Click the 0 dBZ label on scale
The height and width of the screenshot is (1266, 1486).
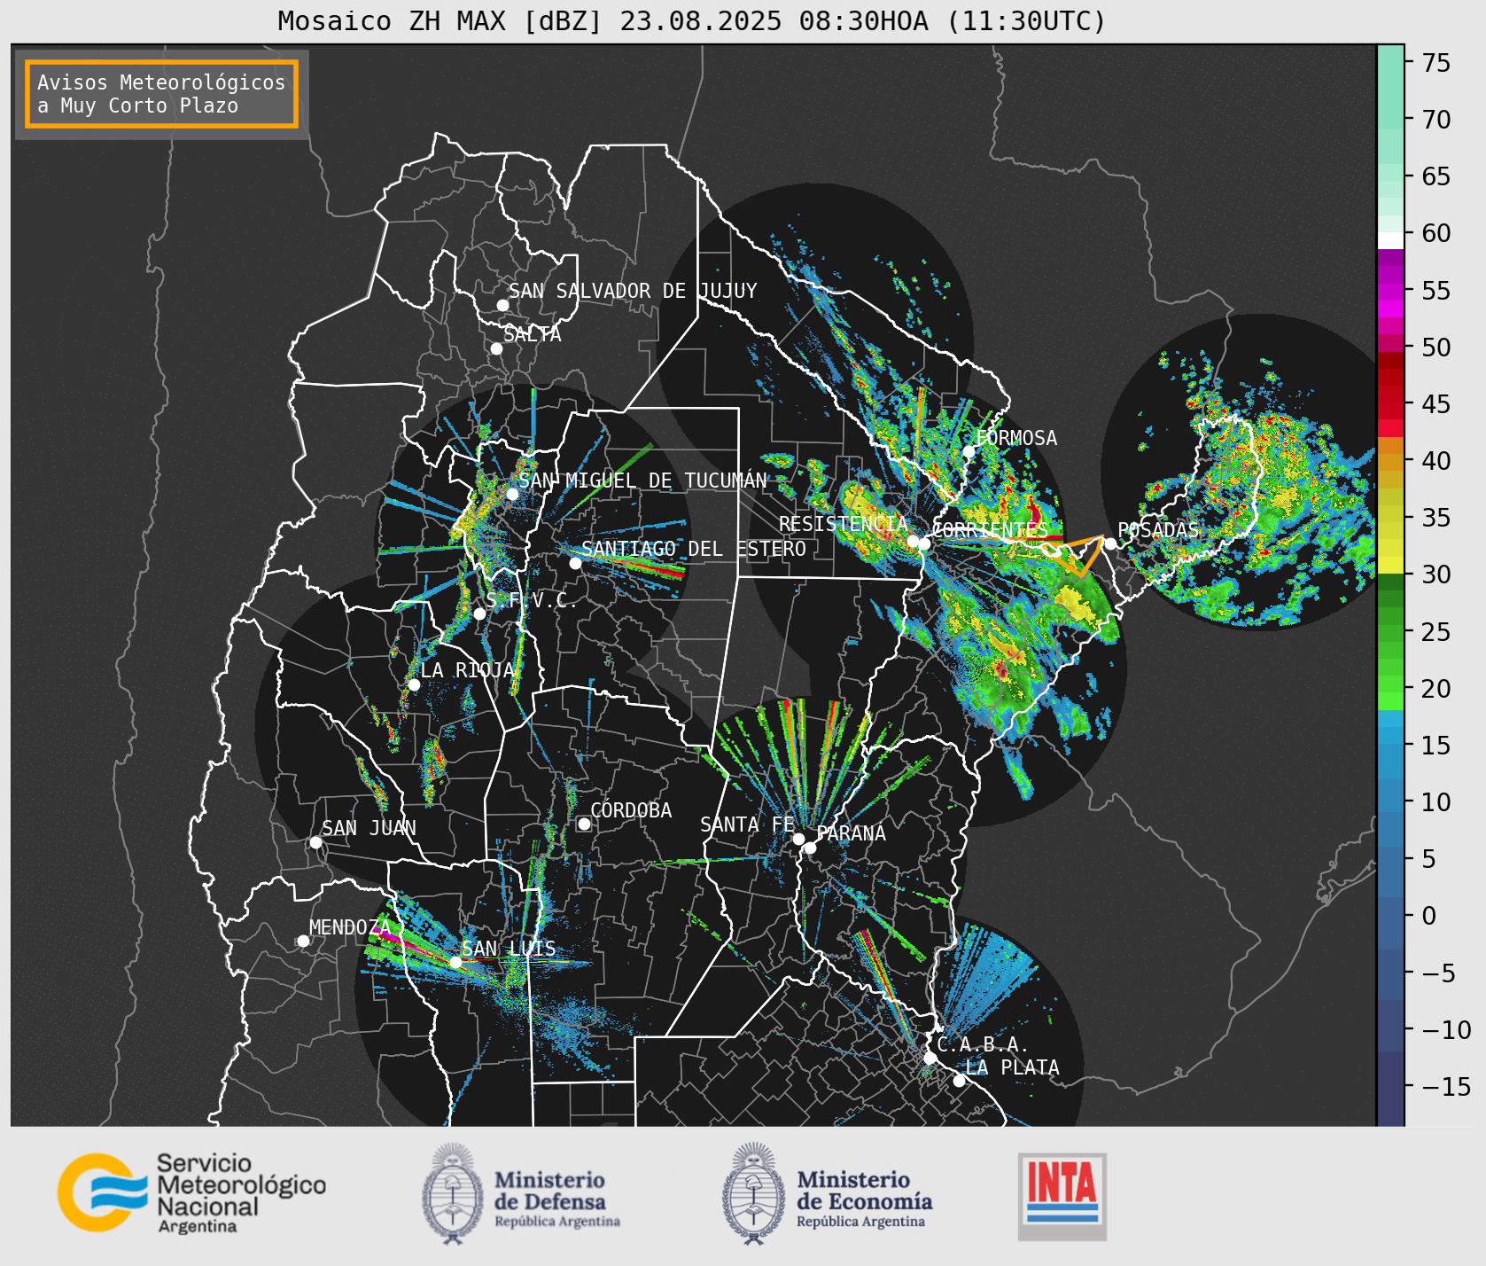pos(1429,915)
